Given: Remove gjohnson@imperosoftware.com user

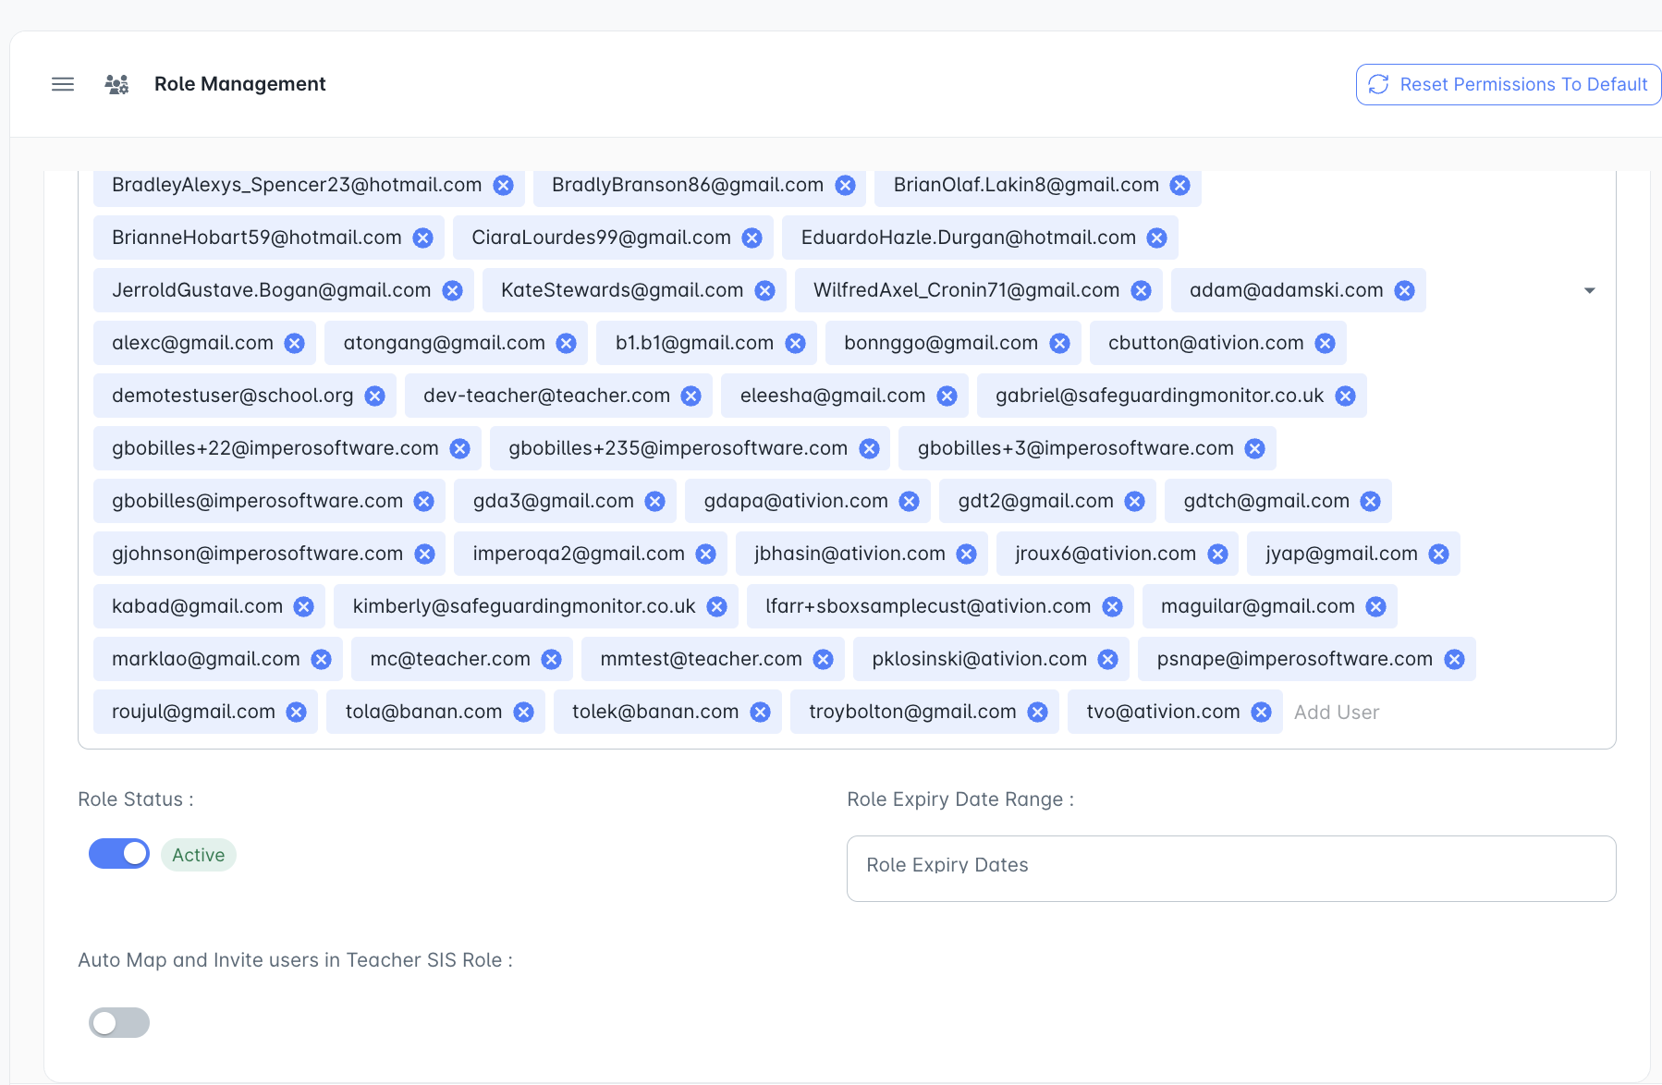Looking at the screenshot, I should (425, 555).
